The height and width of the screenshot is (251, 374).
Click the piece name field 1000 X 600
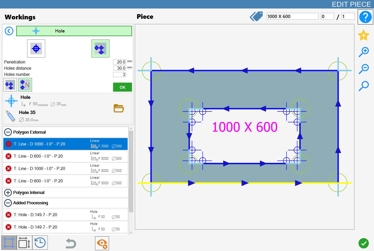293,17
